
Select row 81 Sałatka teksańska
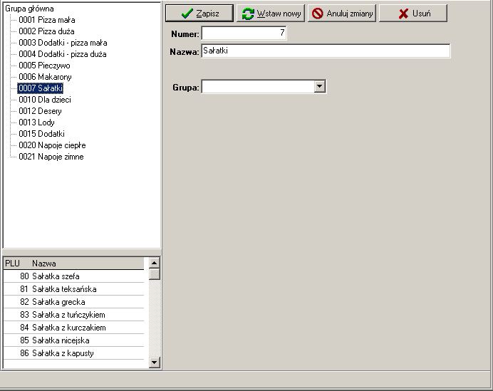pyautogui.click(x=73, y=289)
